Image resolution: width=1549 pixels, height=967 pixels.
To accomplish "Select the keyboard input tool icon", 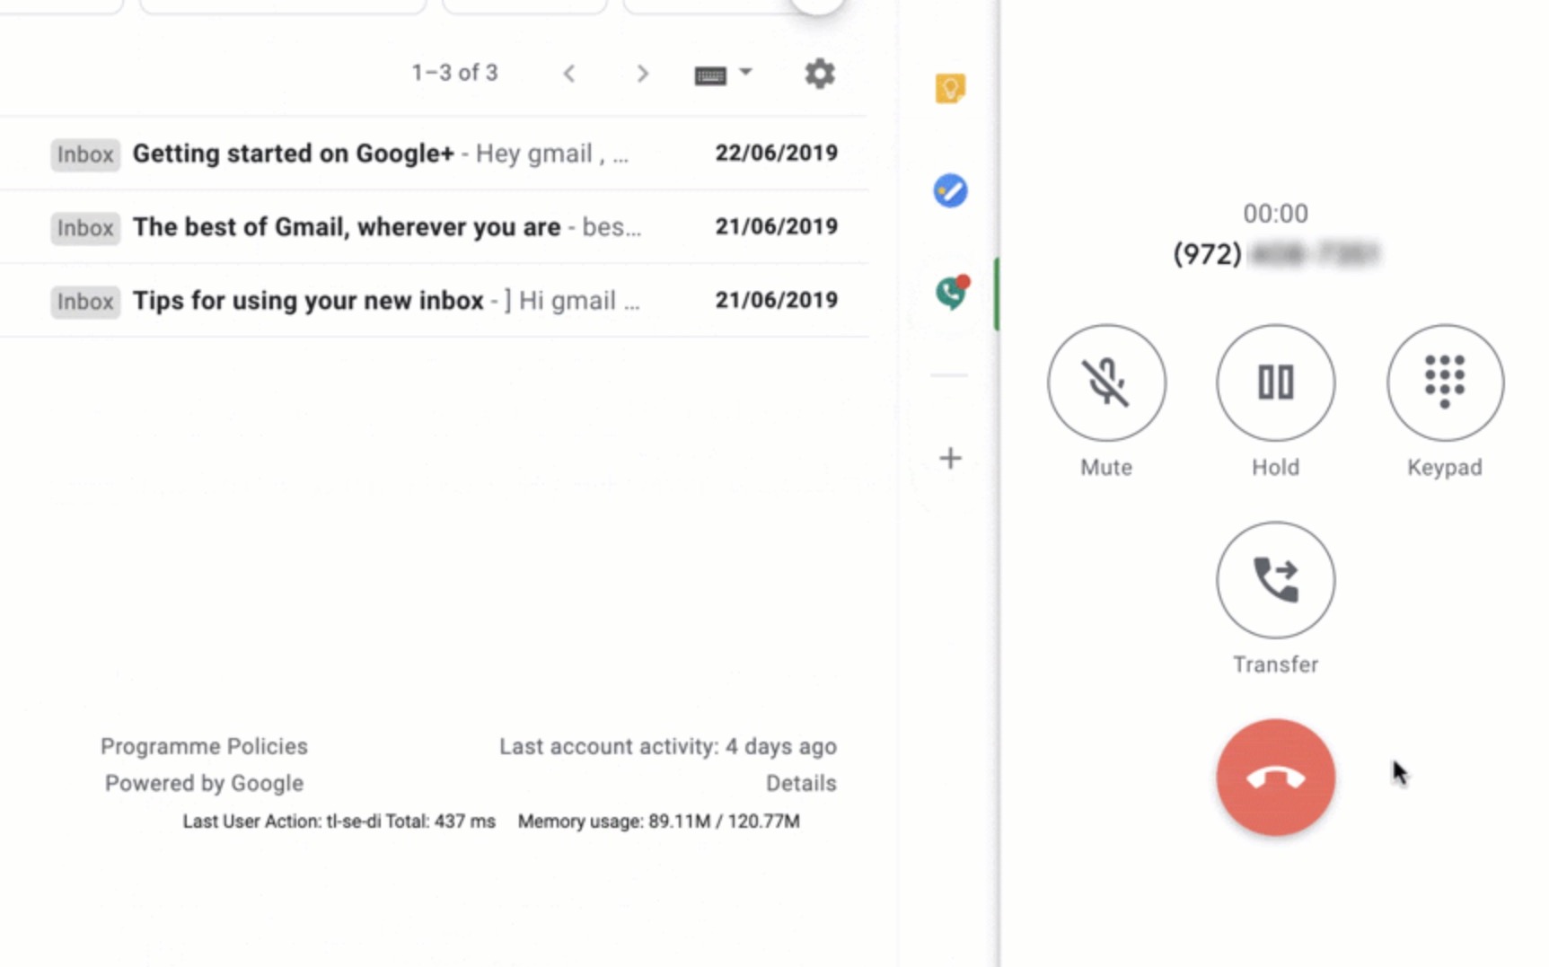I will point(710,75).
